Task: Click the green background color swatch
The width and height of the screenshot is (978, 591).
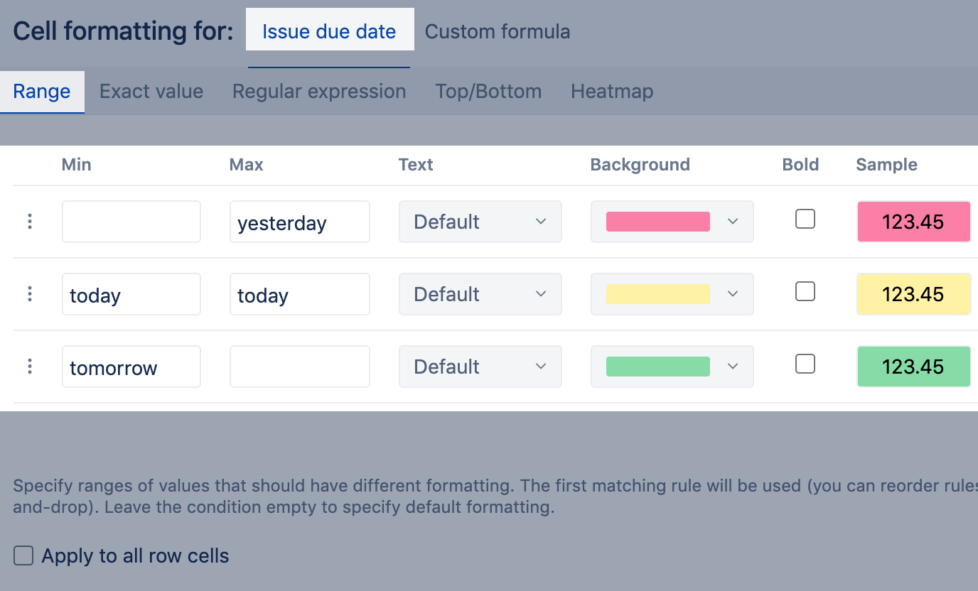Action: coord(657,367)
